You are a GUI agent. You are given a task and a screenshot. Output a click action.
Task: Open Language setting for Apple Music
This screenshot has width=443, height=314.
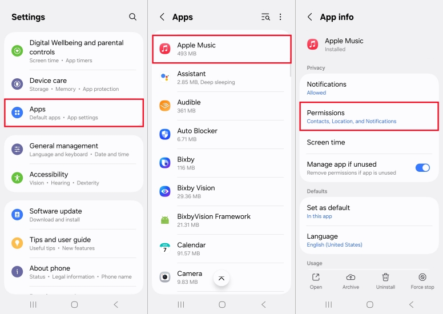click(369, 240)
